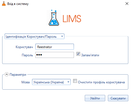Close the Вхід в систему dialog

point(127,4)
